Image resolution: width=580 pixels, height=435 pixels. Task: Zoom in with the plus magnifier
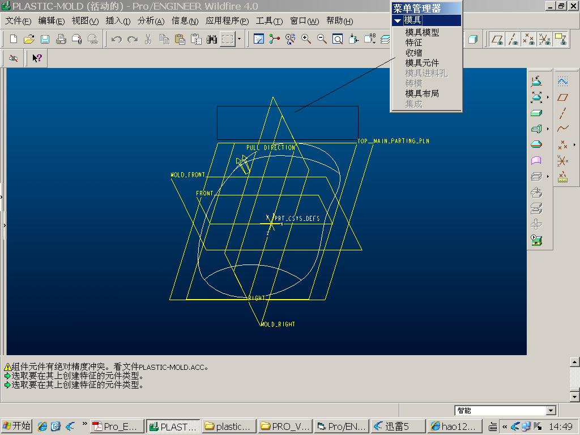coord(306,39)
